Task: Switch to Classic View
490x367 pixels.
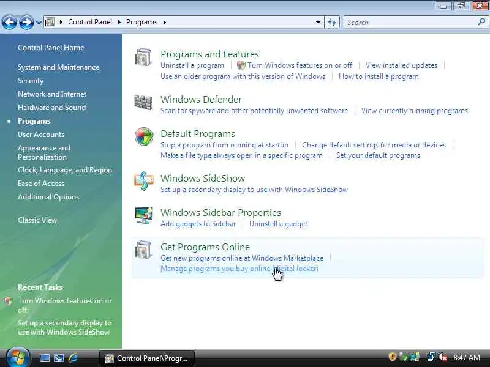Action: (37, 220)
